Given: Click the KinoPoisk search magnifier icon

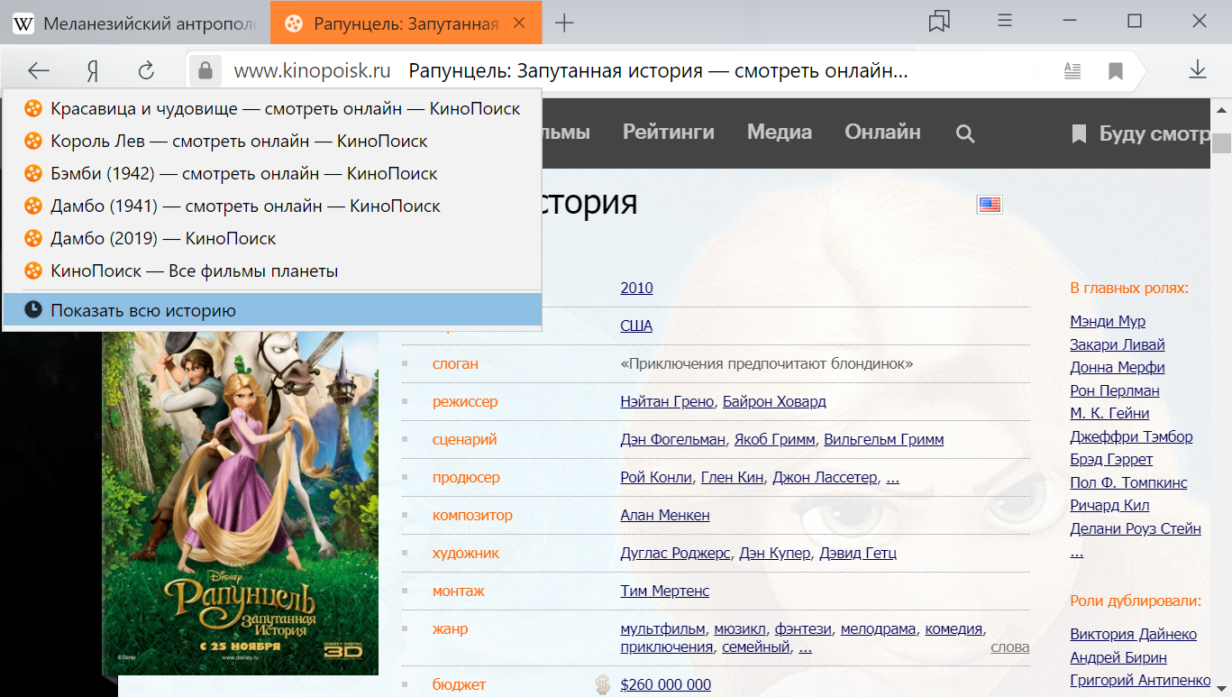Looking at the screenshot, I should tap(965, 133).
